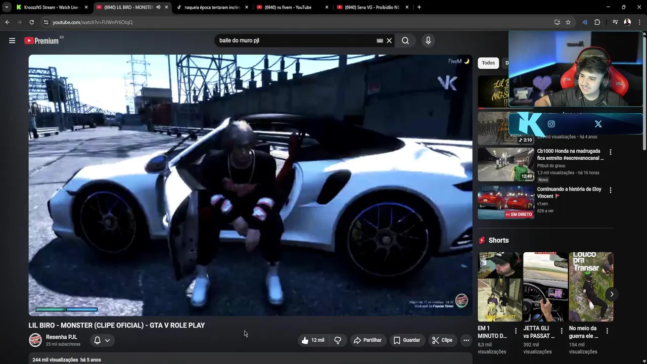Open the on-screen keyboard in search
Viewport: 647px width, 364px height.
(380, 40)
